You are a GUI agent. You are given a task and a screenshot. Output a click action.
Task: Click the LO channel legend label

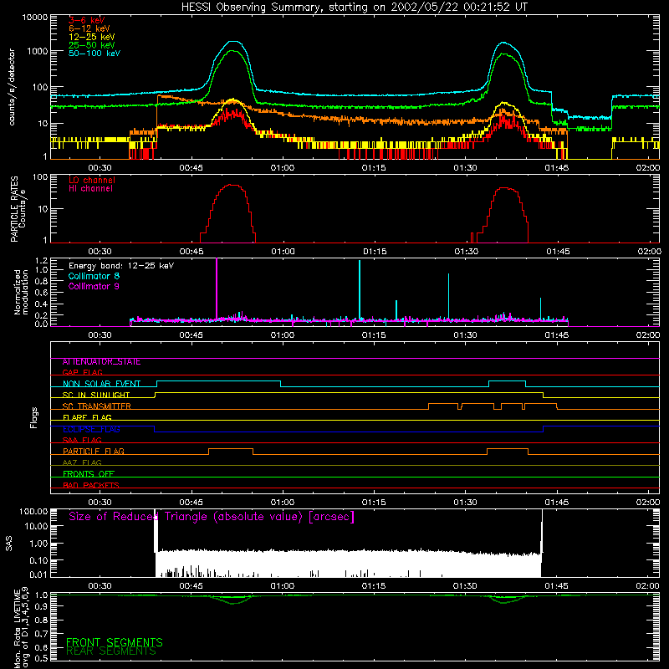click(x=92, y=180)
